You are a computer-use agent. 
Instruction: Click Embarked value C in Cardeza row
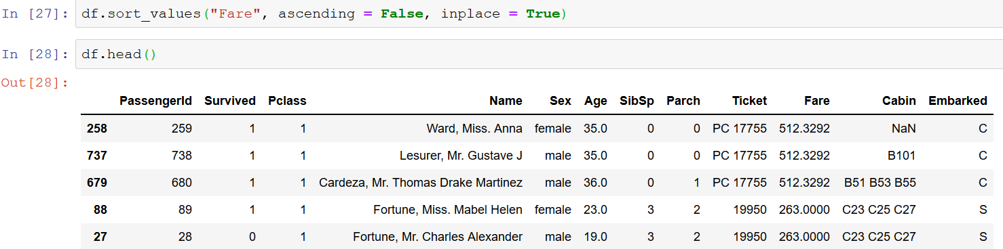(983, 182)
